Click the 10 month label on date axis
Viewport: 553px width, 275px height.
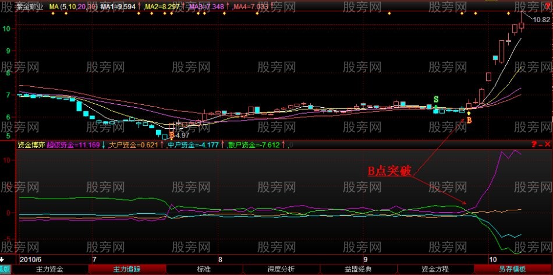492,259
